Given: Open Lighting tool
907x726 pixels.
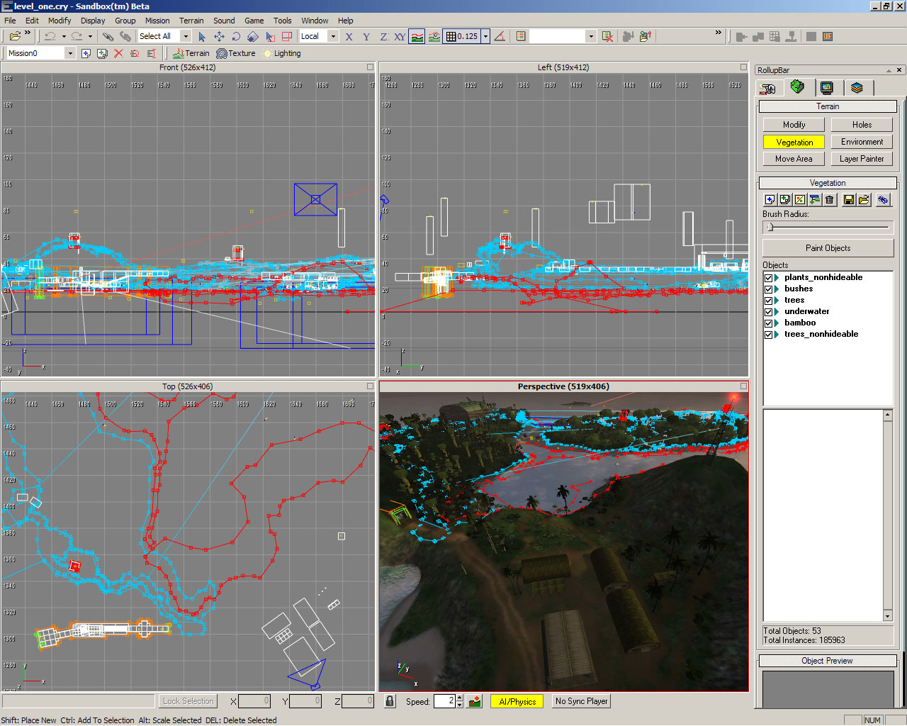Looking at the screenshot, I should pos(281,53).
